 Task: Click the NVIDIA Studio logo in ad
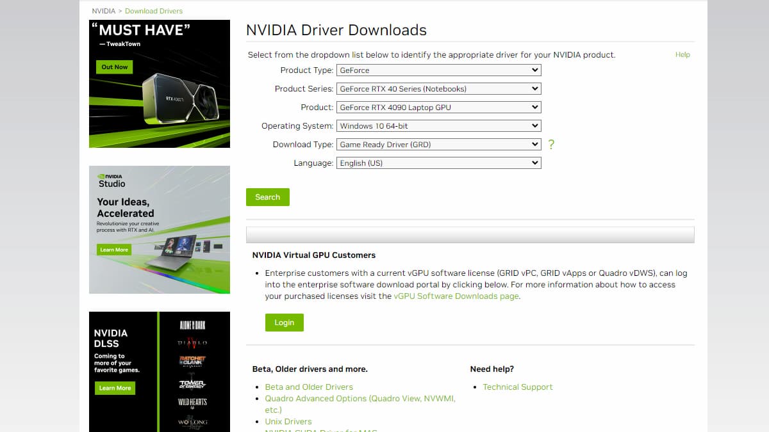click(111, 180)
